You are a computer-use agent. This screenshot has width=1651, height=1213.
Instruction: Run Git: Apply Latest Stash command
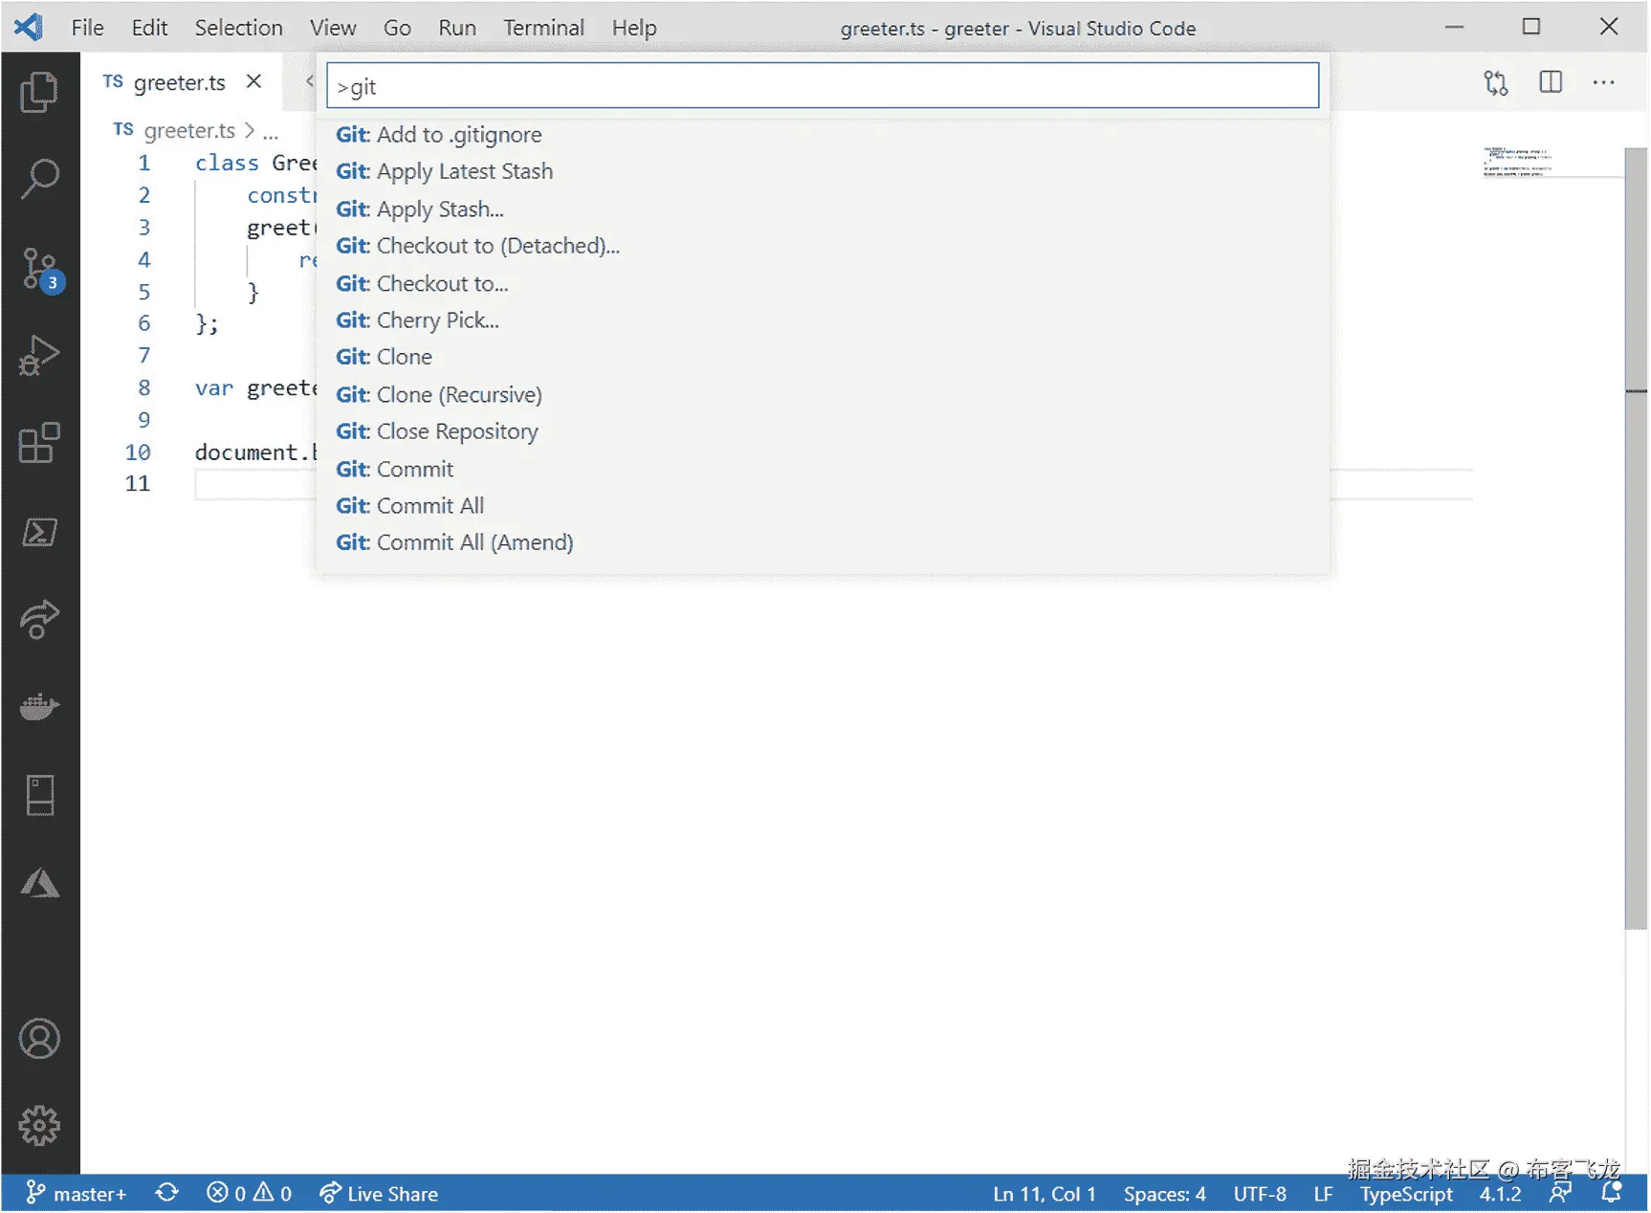click(x=823, y=171)
